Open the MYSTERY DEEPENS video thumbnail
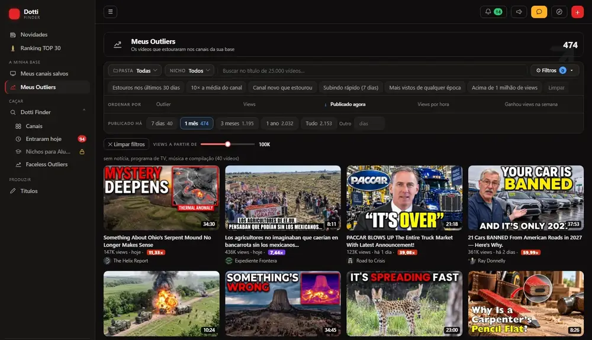The height and width of the screenshot is (340, 592). click(x=162, y=198)
